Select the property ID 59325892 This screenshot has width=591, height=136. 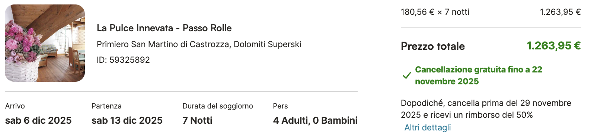[123, 60]
